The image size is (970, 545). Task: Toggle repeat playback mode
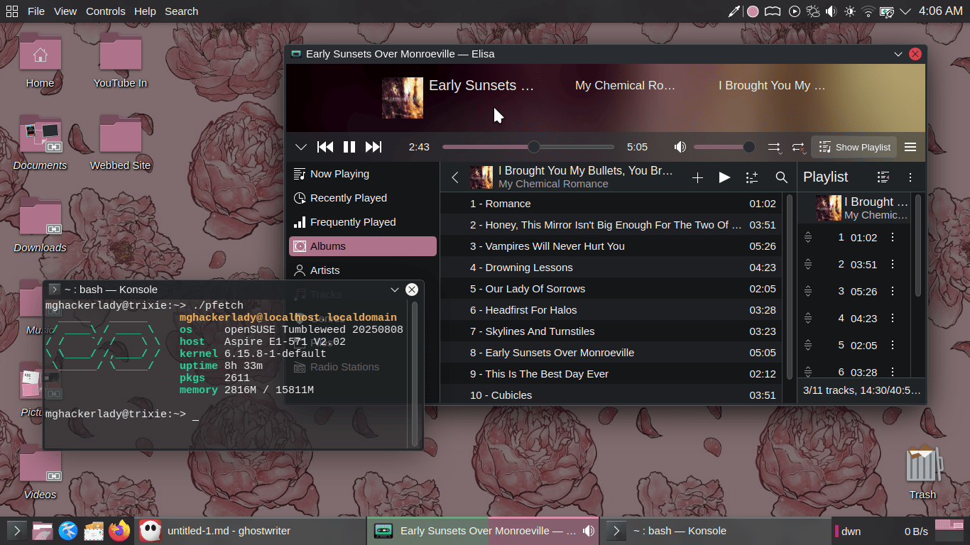[798, 147]
